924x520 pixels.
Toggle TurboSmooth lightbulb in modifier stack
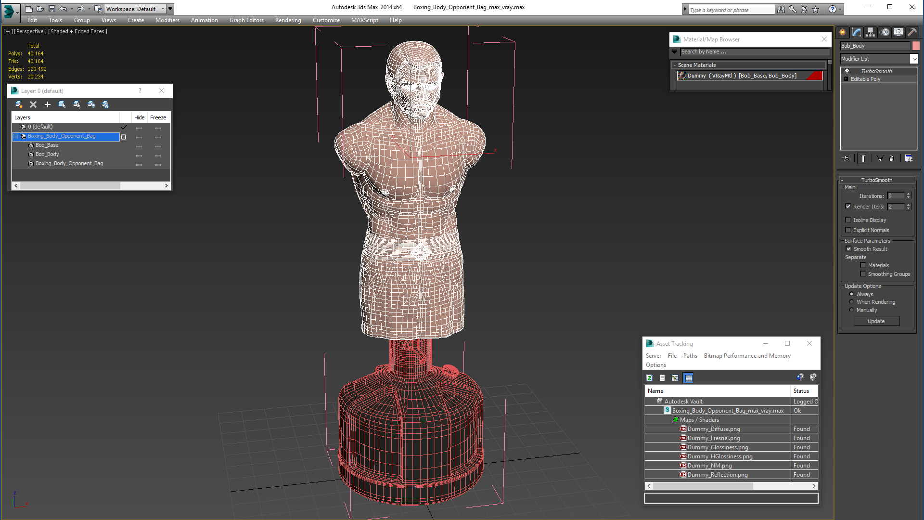[847, 71]
